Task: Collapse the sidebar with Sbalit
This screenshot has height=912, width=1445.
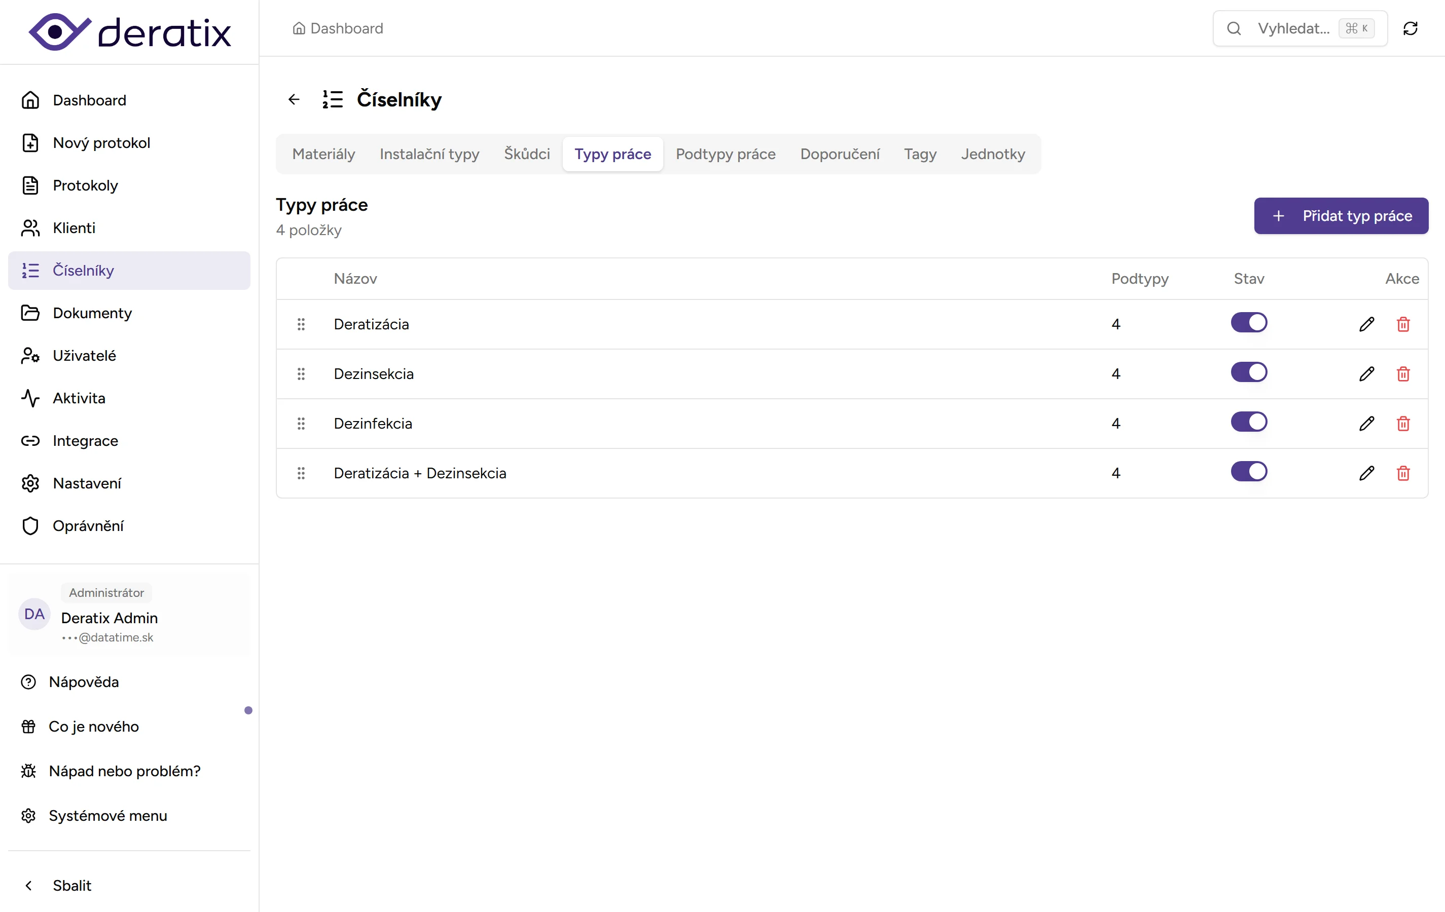Action: pyautogui.click(x=71, y=886)
